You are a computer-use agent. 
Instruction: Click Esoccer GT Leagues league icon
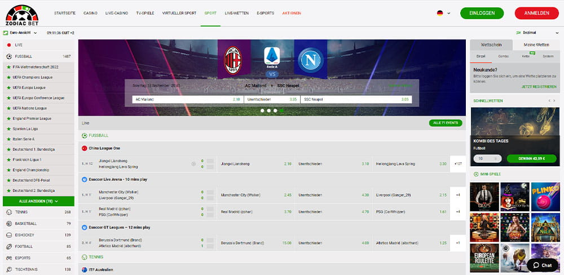pyautogui.click(x=85, y=227)
